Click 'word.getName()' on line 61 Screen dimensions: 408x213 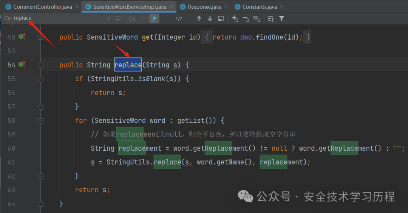[x=224, y=162]
